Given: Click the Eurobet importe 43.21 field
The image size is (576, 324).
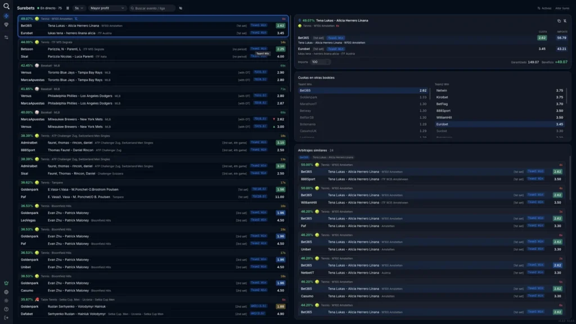Looking at the screenshot, I should click(561, 49).
